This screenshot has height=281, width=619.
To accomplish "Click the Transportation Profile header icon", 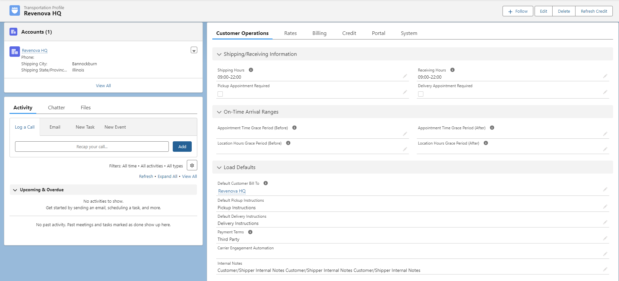I will (x=15, y=10).
